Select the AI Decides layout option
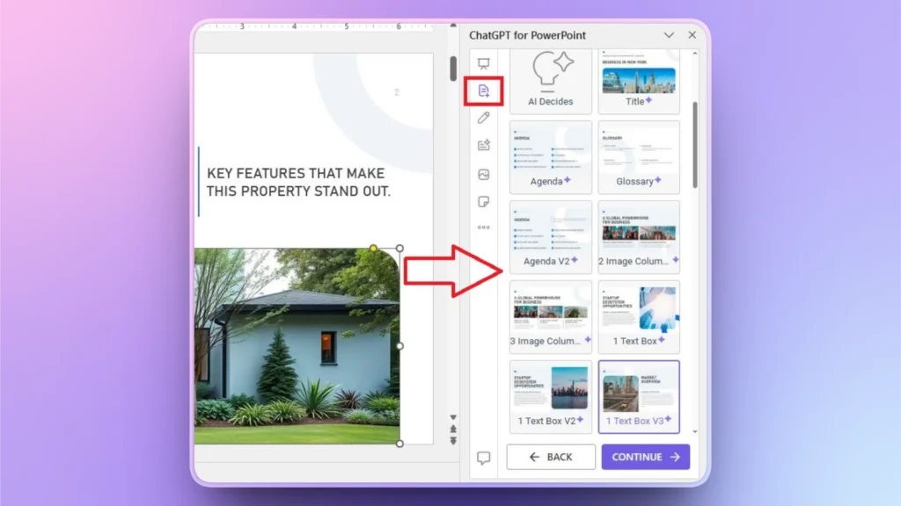Viewport: 901px width, 506px height. [x=550, y=79]
